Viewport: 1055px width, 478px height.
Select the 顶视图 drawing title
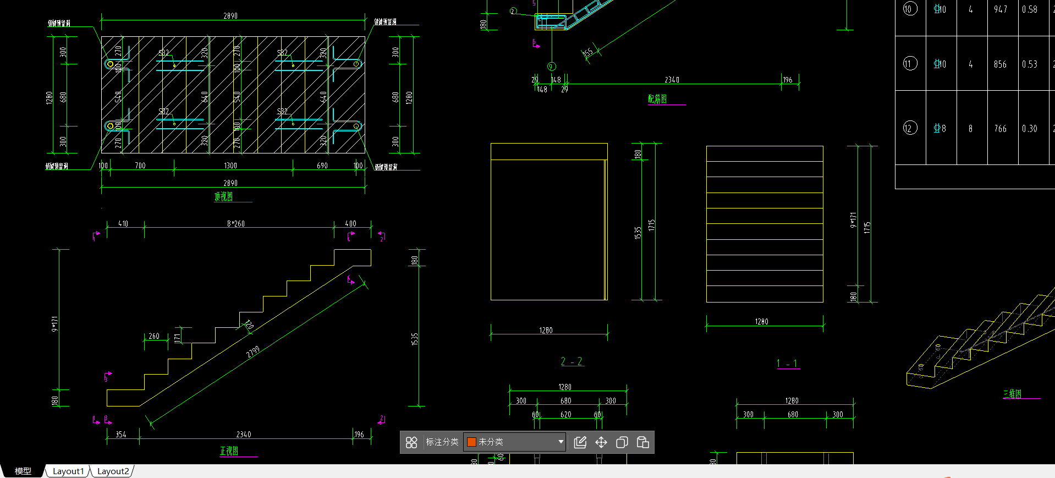(x=223, y=196)
